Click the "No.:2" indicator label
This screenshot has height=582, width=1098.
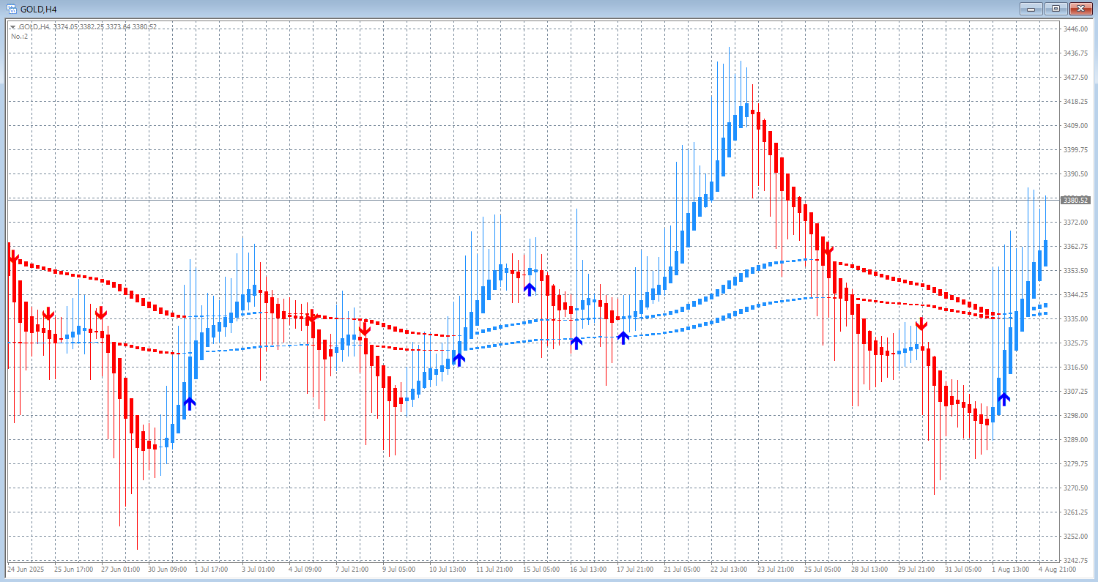(19, 36)
